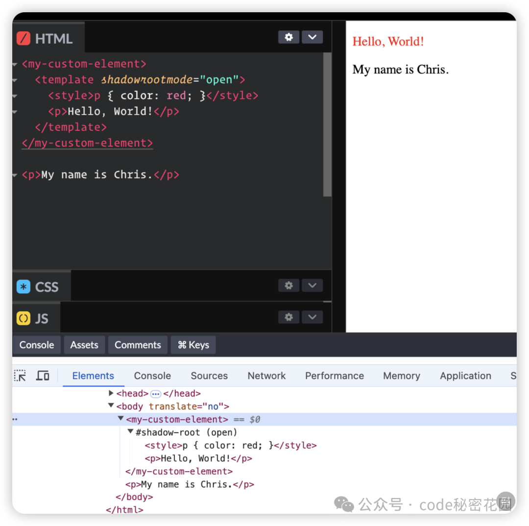Screen dimensions: 529x526
Task: Open JS panel settings gear
Action: (289, 317)
